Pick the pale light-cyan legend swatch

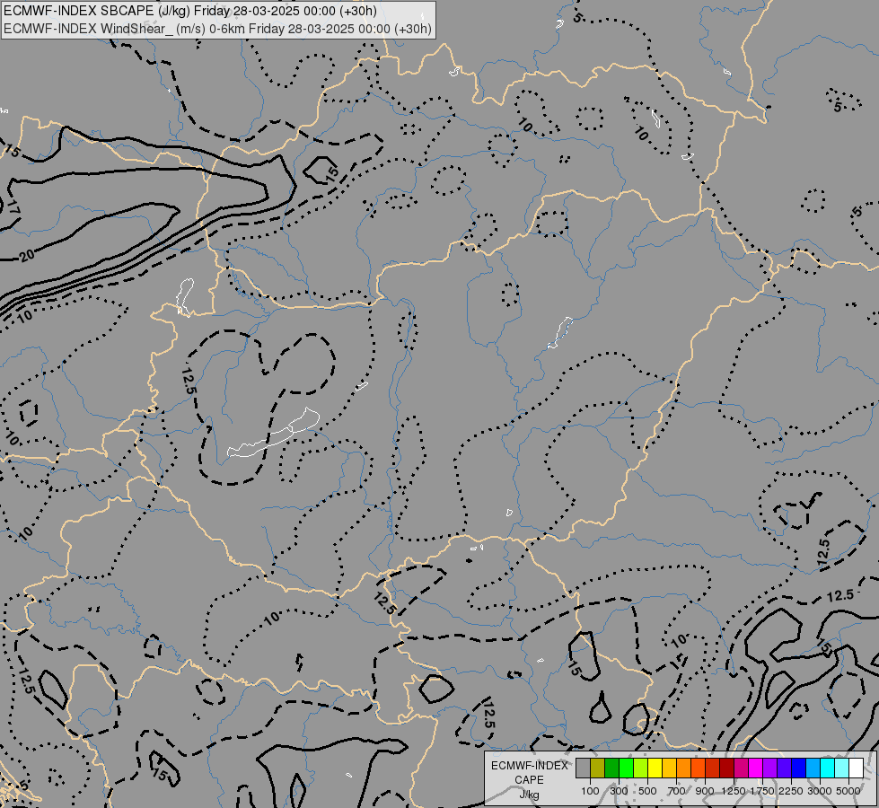click(841, 768)
